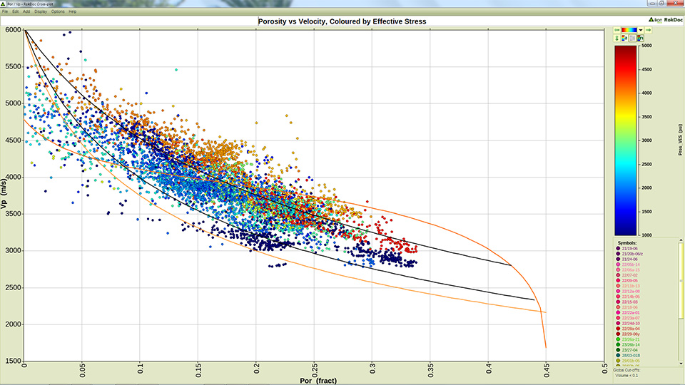Click the symbols list scroll down arrow
The height and width of the screenshot is (385, 685).
click(681, 363)
